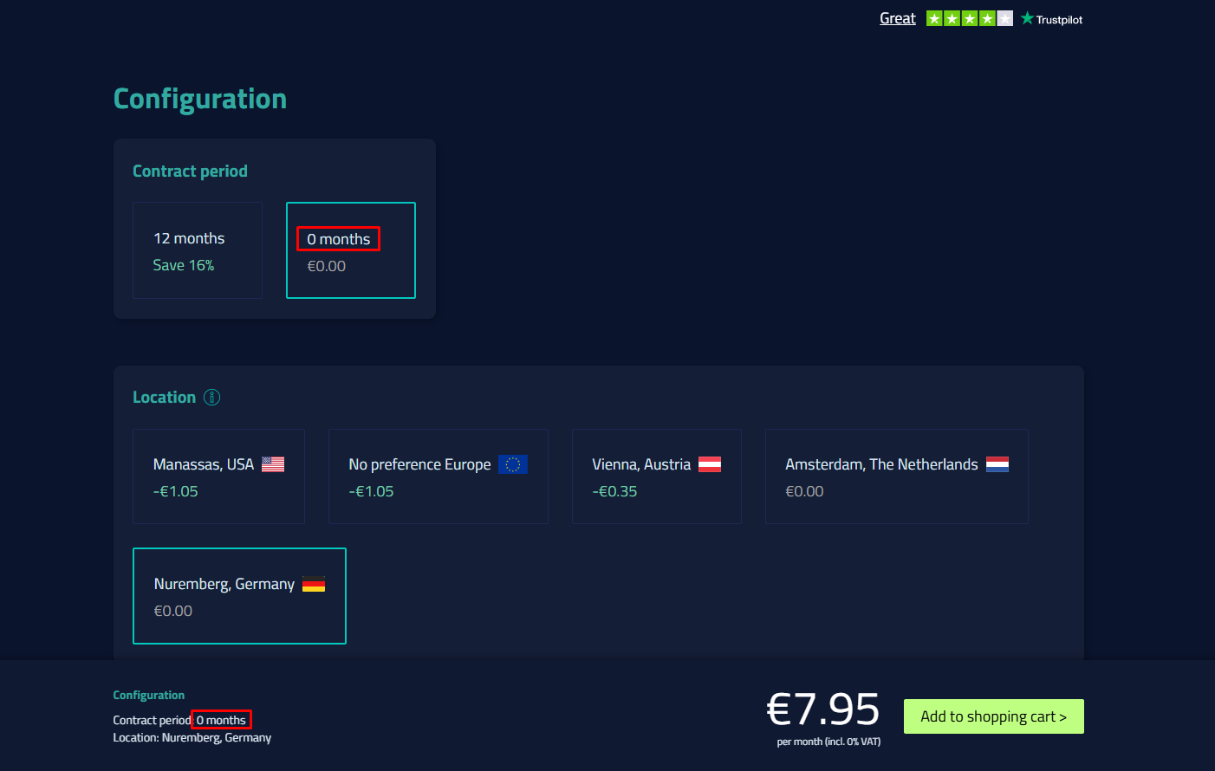Select Manassas, USA as location
Viewport: 1215px width, 771px height.
pyautogui.click(x=218, y=476)
